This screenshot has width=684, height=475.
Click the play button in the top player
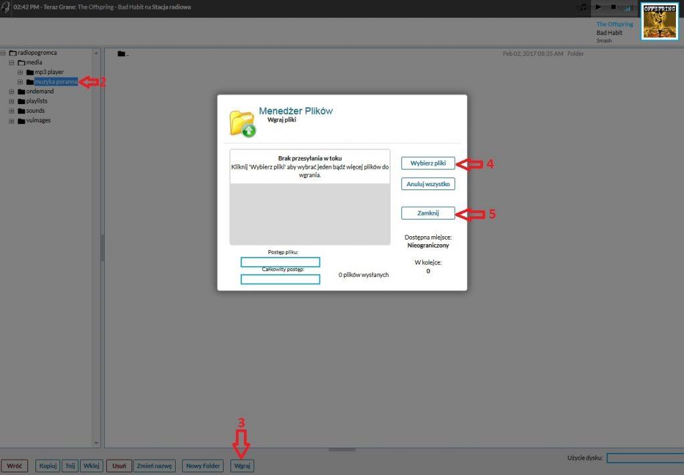(x=598, y=7)
